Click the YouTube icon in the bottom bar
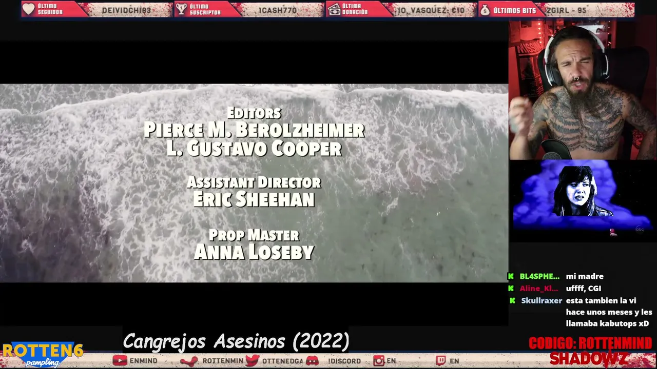The image size is (657, 369). coord(120,361)
